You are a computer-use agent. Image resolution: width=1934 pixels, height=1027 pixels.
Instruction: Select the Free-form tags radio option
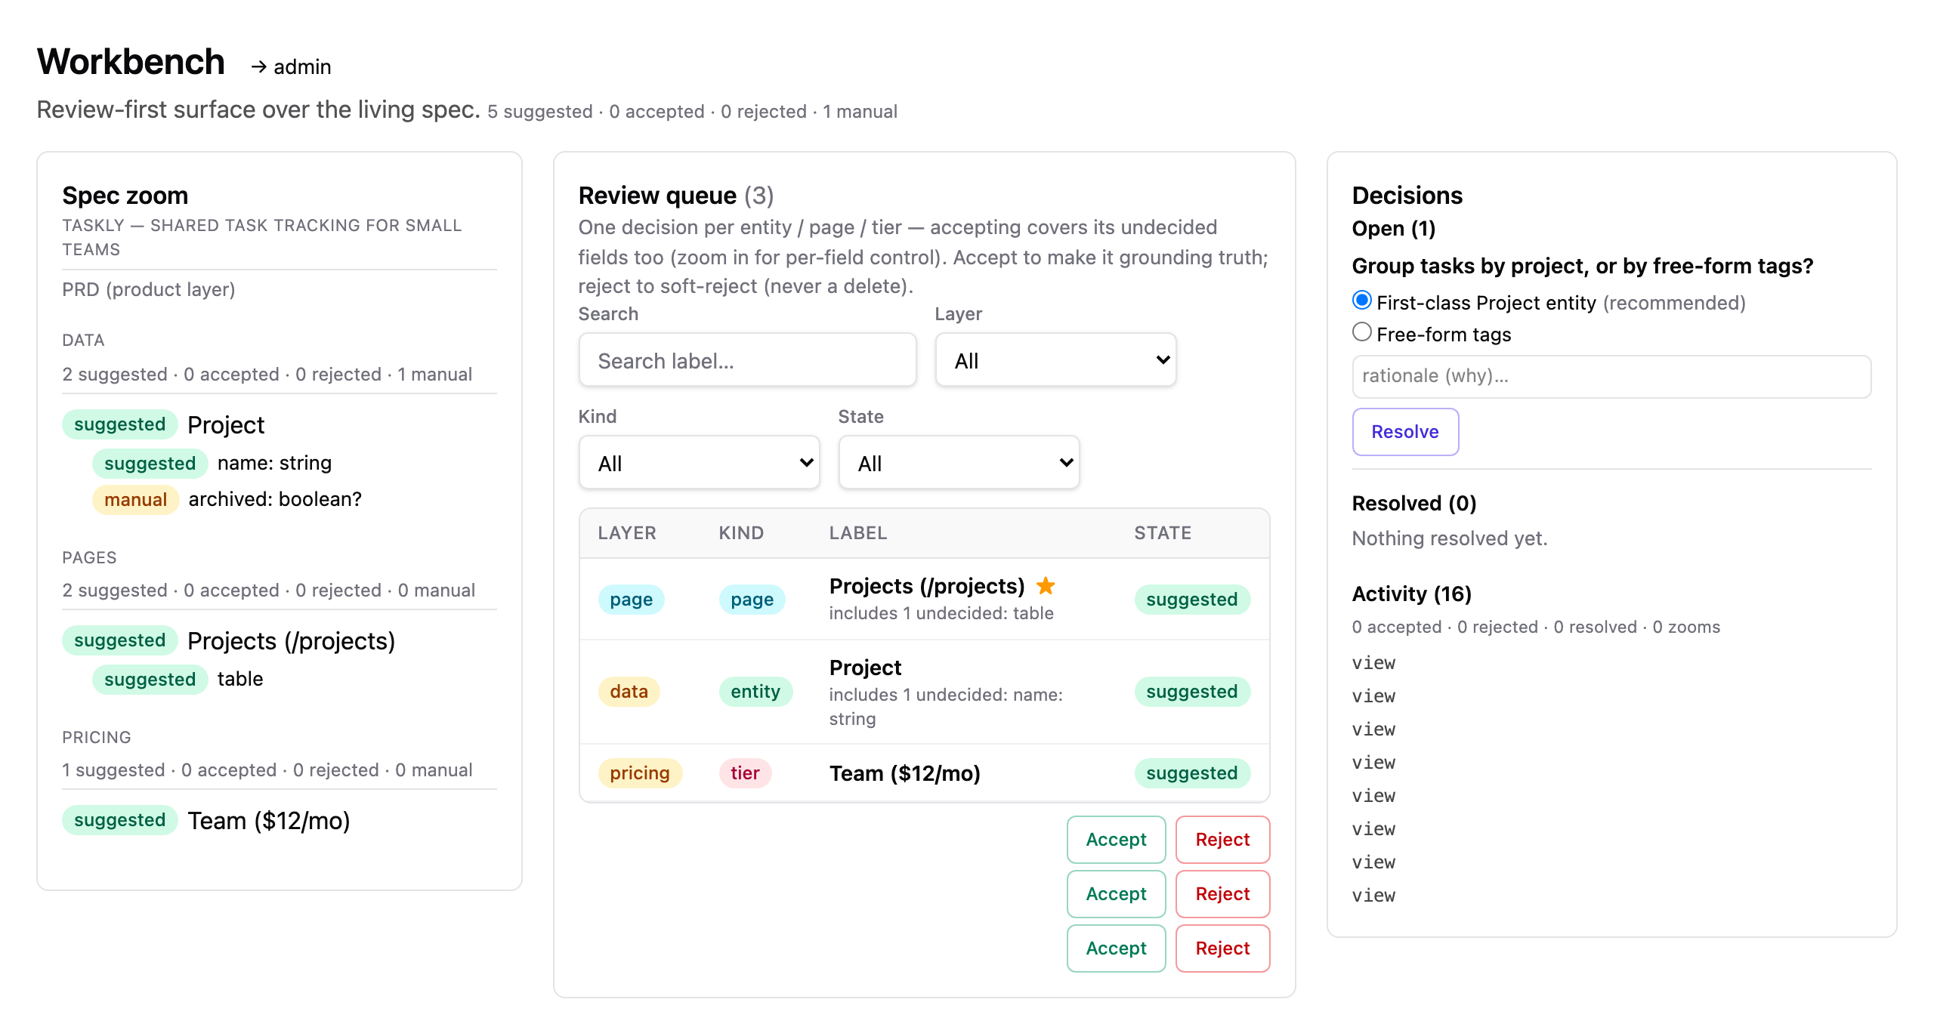point(1362,332)
